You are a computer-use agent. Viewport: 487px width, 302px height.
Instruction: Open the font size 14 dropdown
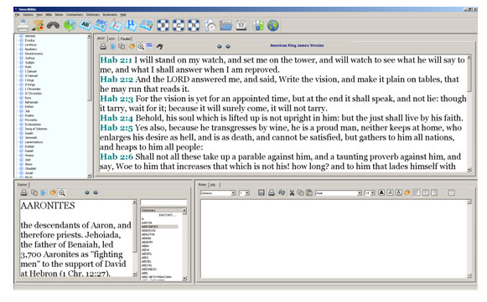coord(373,193)
